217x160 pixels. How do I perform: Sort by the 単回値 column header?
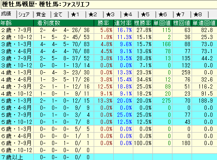(x=162, y=23)
